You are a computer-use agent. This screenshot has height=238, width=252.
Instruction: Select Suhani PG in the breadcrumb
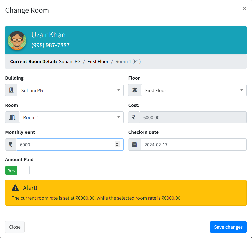(x=70, y=61)
